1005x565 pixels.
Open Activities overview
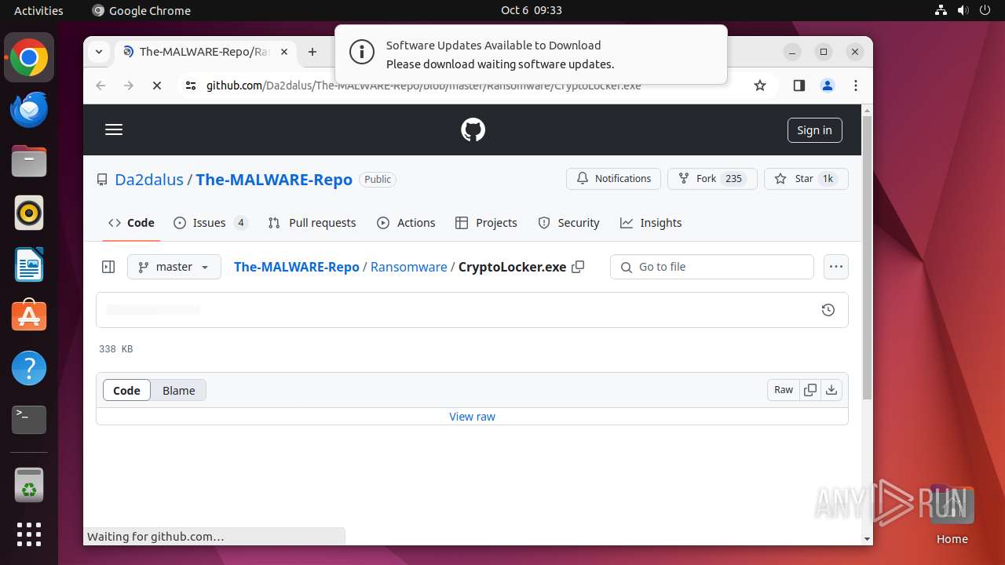[x=38, y=10]
